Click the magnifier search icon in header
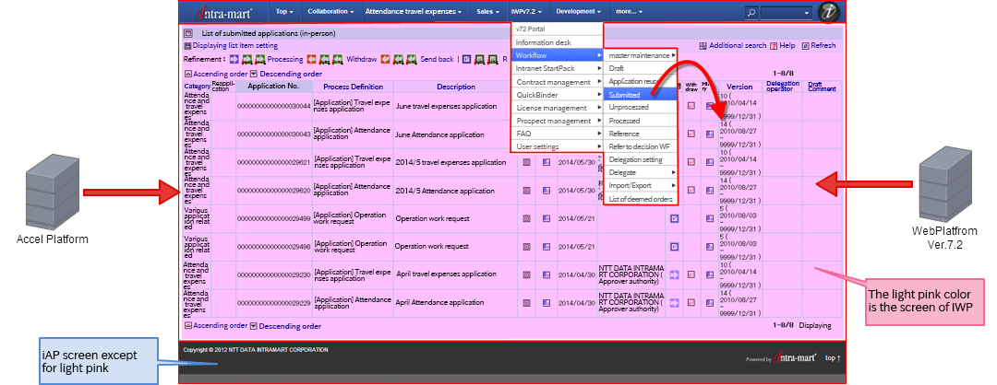This screenshot has width=997, height=385. pyautogui.click(x=751, y=12)
